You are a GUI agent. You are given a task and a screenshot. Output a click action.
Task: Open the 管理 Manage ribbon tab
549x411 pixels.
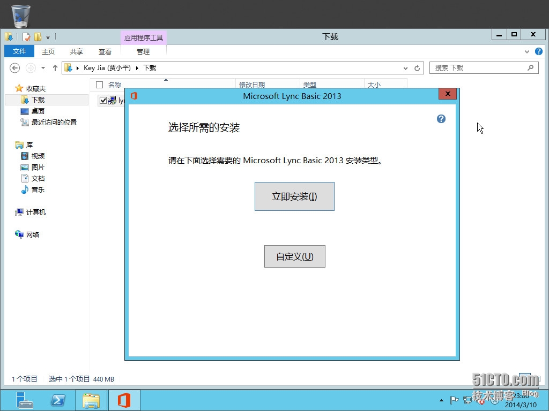(143, 52)
